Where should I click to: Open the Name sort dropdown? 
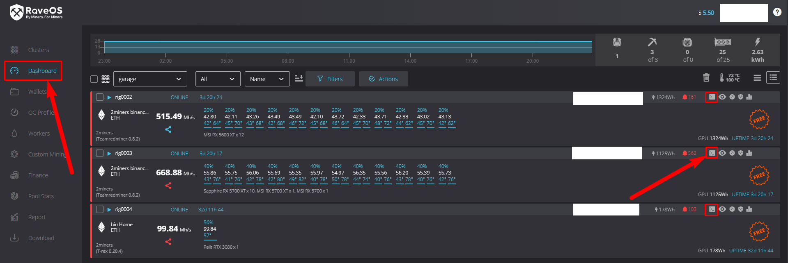click(267, 79)
